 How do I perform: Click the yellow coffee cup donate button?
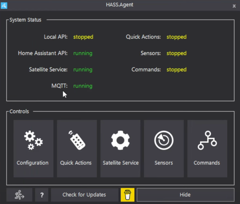pos(128,195)
